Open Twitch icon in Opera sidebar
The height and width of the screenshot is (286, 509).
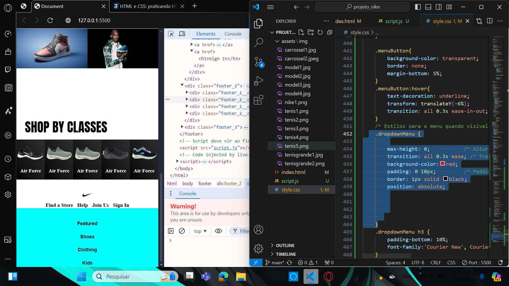point(8,70)
